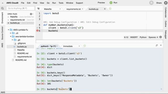Viewport: 168px width, 94px height.
Task: Open the AWS Cloud9 menu
Action: click(12, 3)
